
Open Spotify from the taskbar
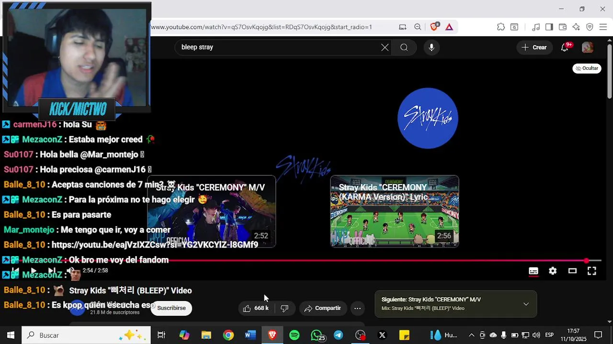[295, 335]
